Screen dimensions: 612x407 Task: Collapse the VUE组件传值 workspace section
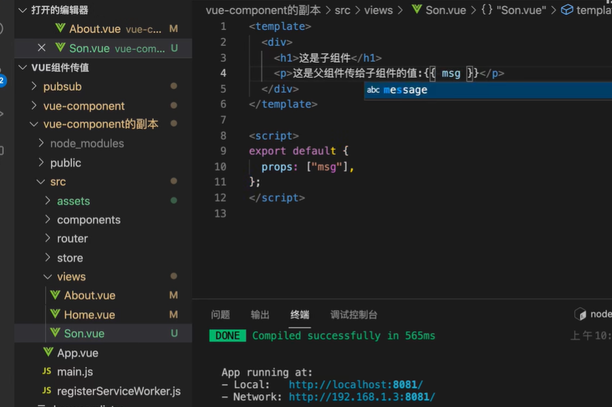pos(23,68)
